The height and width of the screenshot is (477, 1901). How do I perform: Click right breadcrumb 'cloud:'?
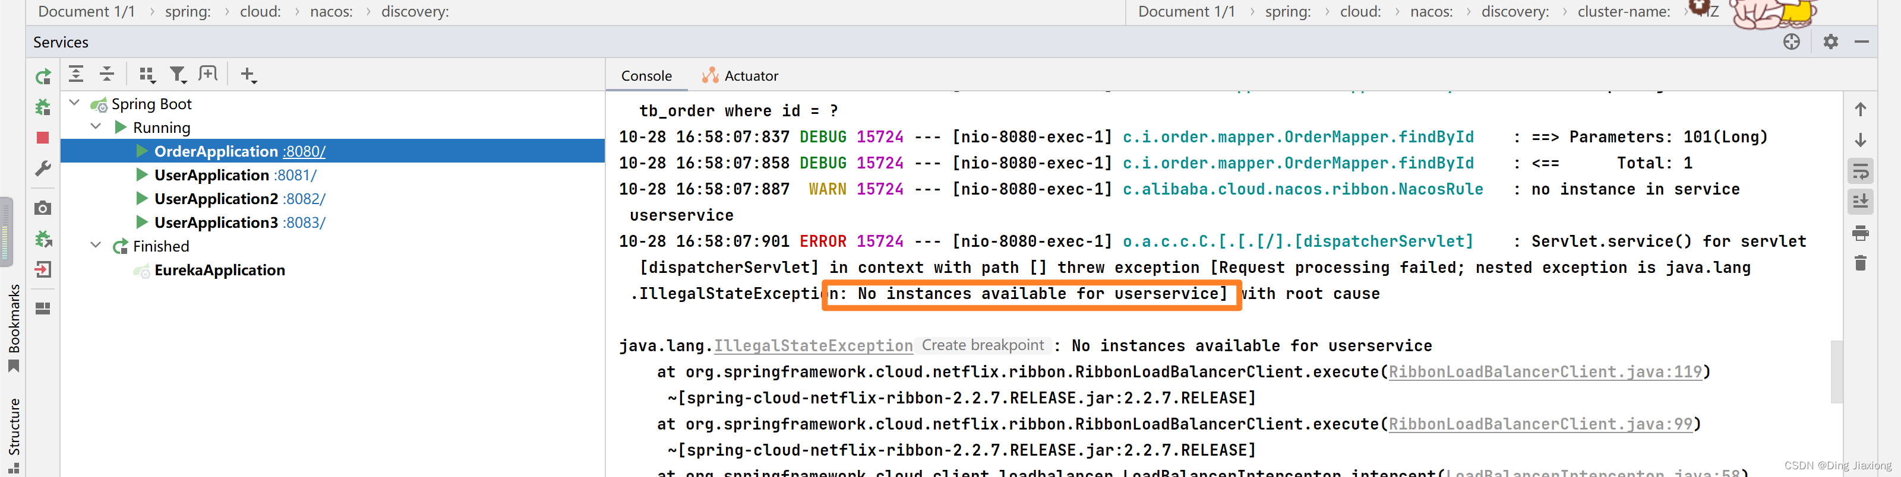coord(1360,11)
